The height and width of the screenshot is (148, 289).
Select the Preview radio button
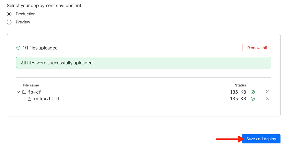[x=9, y=22]
